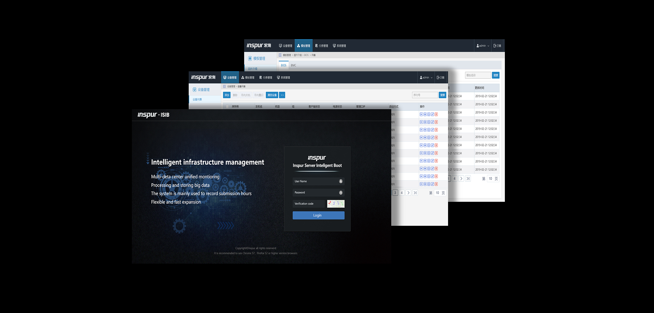Refresh the verification code captcha image

point(335,203)
